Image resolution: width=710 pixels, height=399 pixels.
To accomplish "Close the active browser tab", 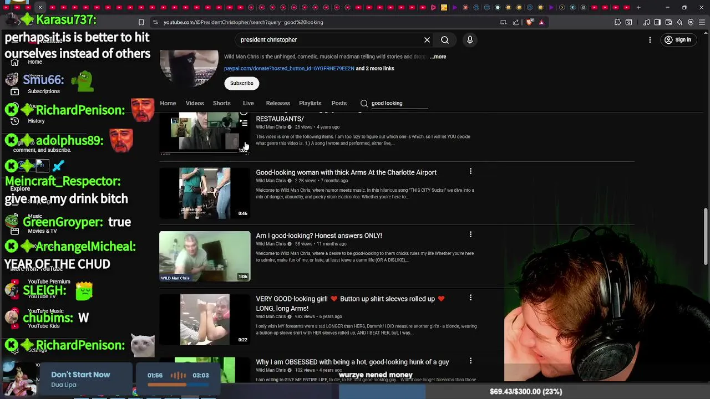I will click(x=40, y=7).
